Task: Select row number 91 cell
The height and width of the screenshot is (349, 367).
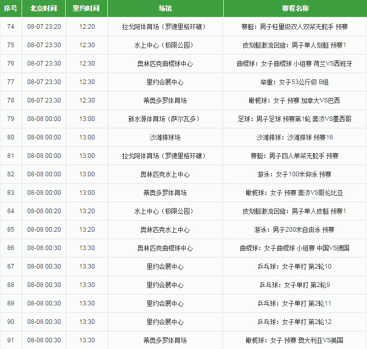Action: tap(11, 341)
